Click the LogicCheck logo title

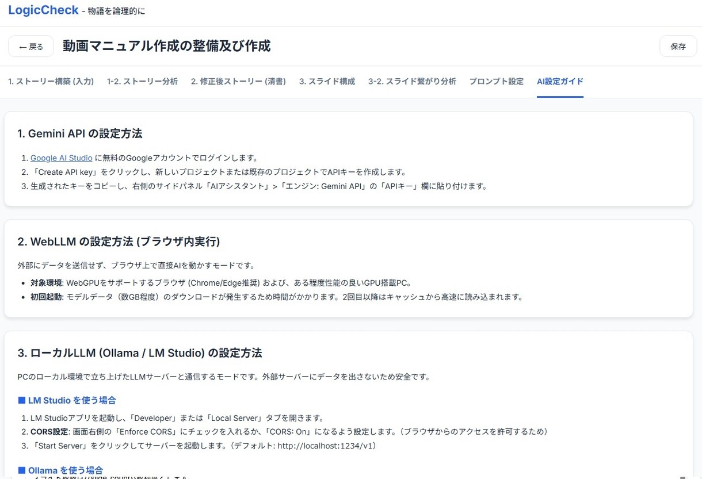[x=43, y=10]
